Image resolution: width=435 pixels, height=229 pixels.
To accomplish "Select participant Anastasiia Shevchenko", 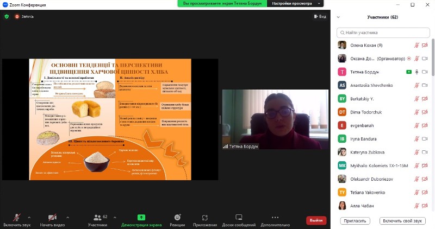I will 383,85.
